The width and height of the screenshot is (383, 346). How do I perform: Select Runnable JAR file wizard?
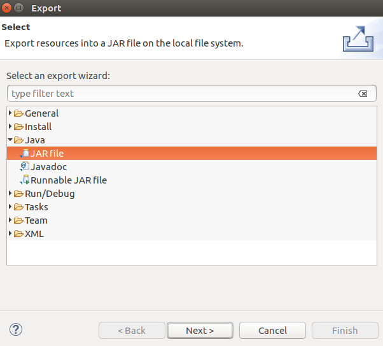[x=69, y=180]
